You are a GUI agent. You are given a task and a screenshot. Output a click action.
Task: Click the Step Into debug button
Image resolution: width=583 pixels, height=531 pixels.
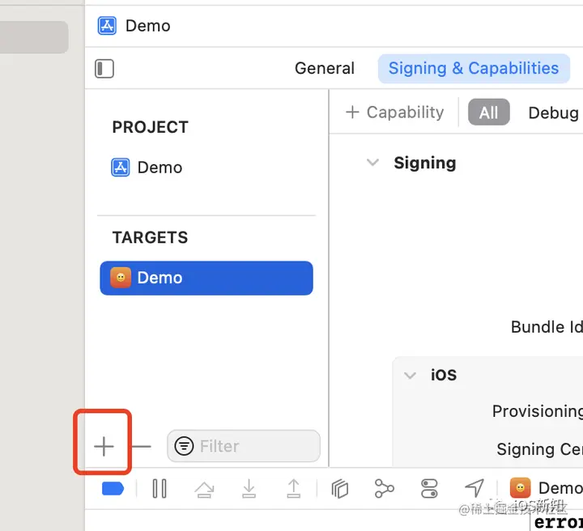[x=249, y=489]
